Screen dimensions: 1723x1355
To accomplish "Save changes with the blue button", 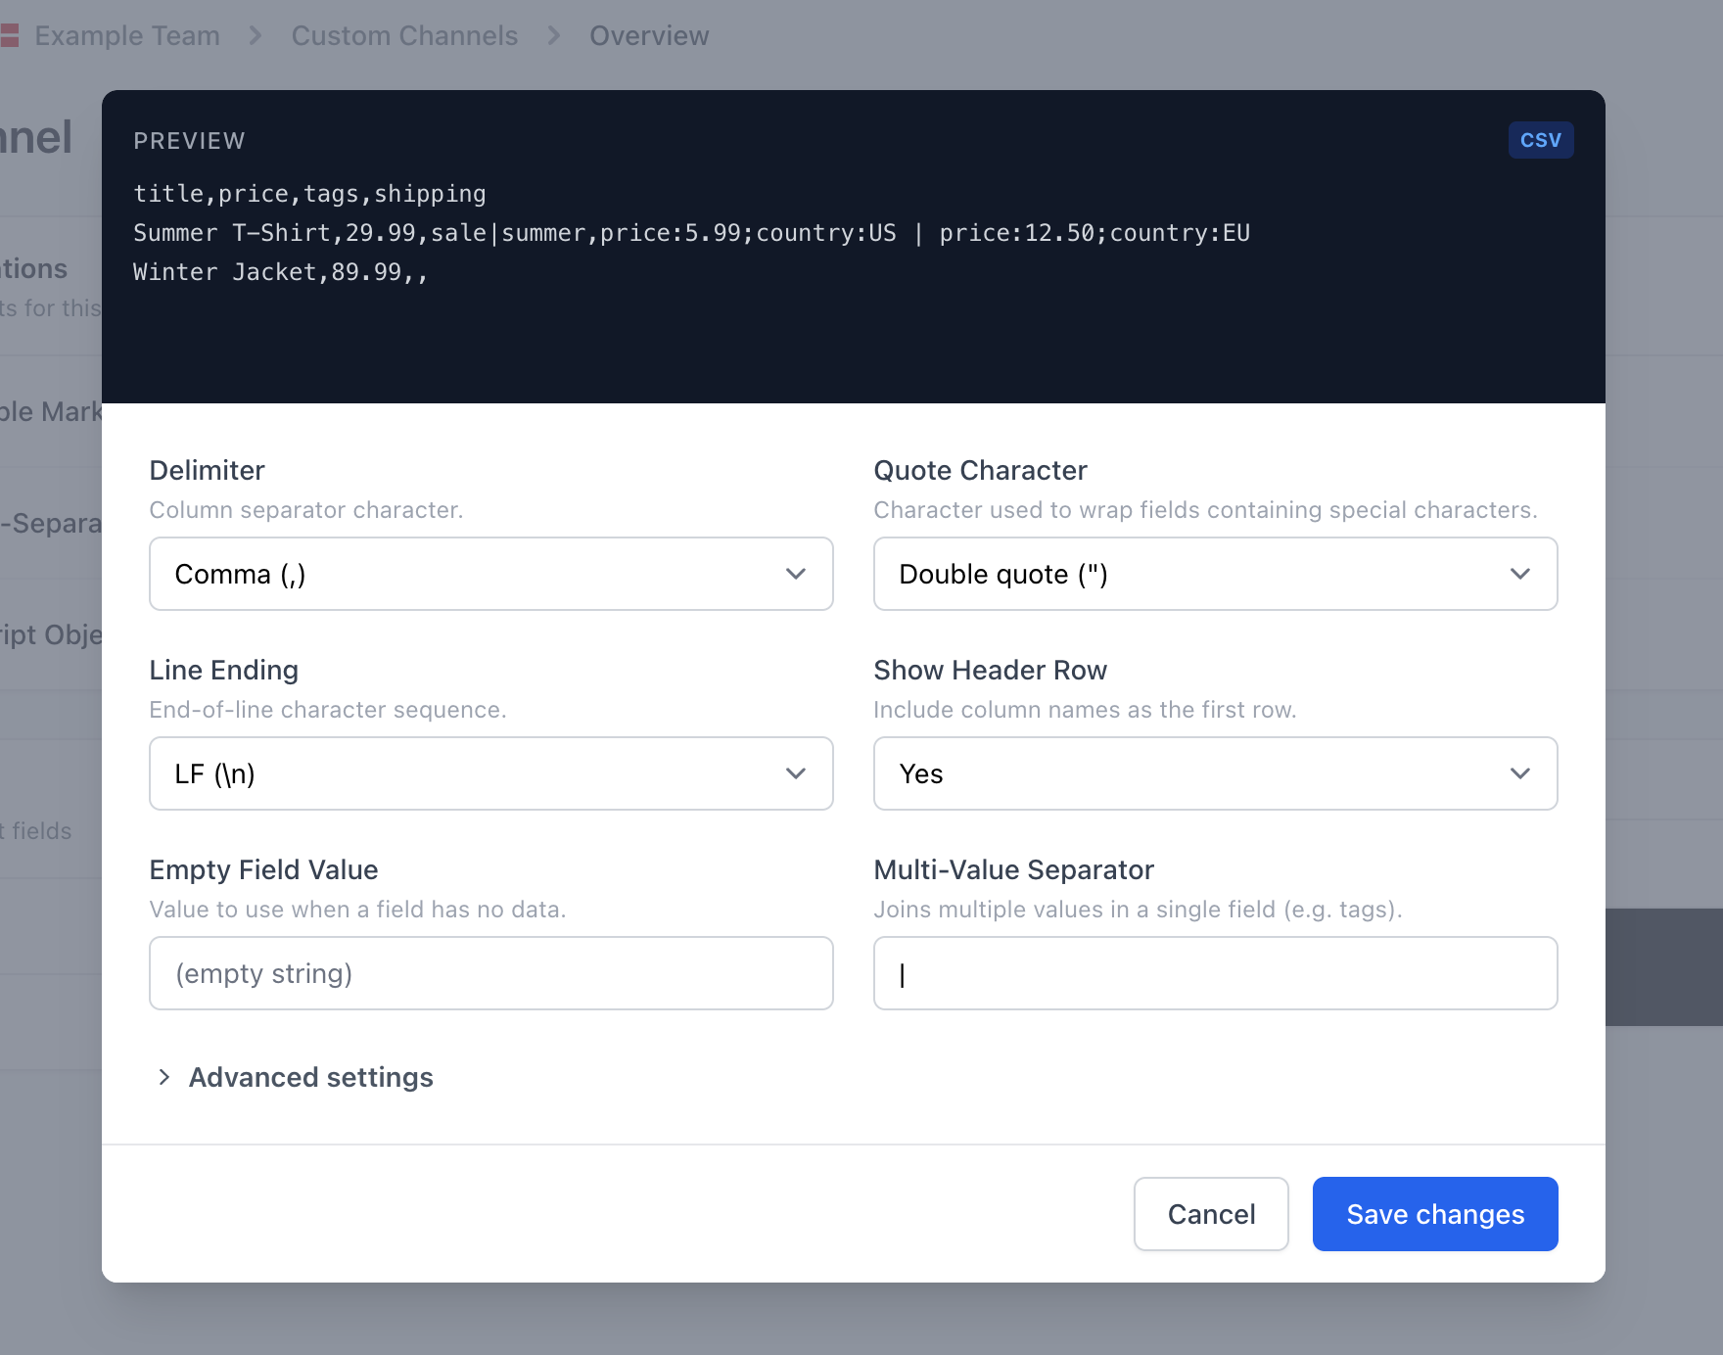I will [x=1435, y=1214].
